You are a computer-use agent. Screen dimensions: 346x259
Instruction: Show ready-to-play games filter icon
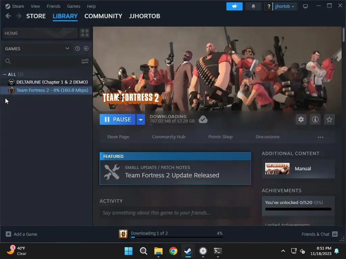click(86, 49)
